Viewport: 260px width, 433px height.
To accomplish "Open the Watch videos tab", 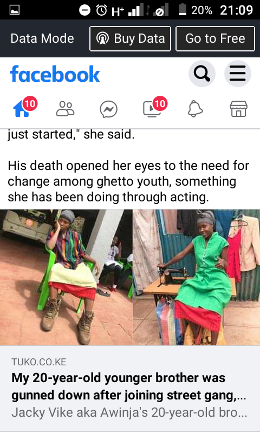I will click(152, 109).
